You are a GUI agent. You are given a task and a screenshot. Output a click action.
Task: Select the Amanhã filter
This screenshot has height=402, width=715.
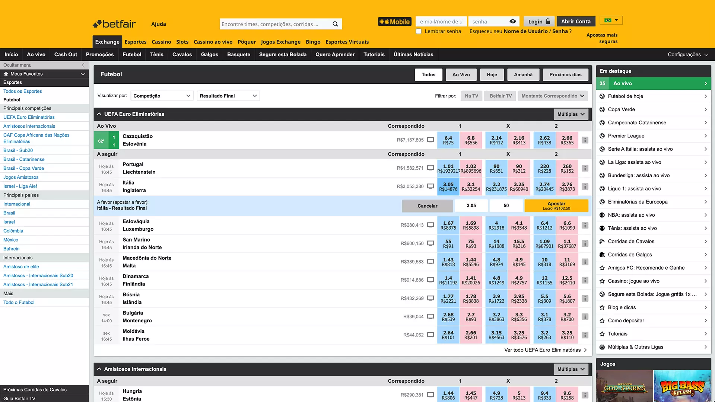(523, 75)
